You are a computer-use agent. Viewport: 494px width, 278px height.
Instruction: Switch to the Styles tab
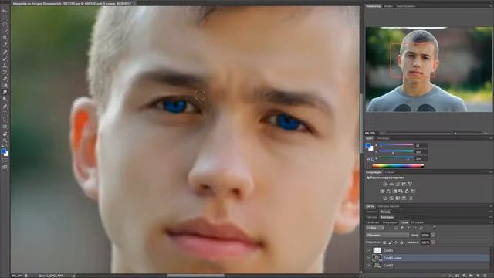[389, 172]
